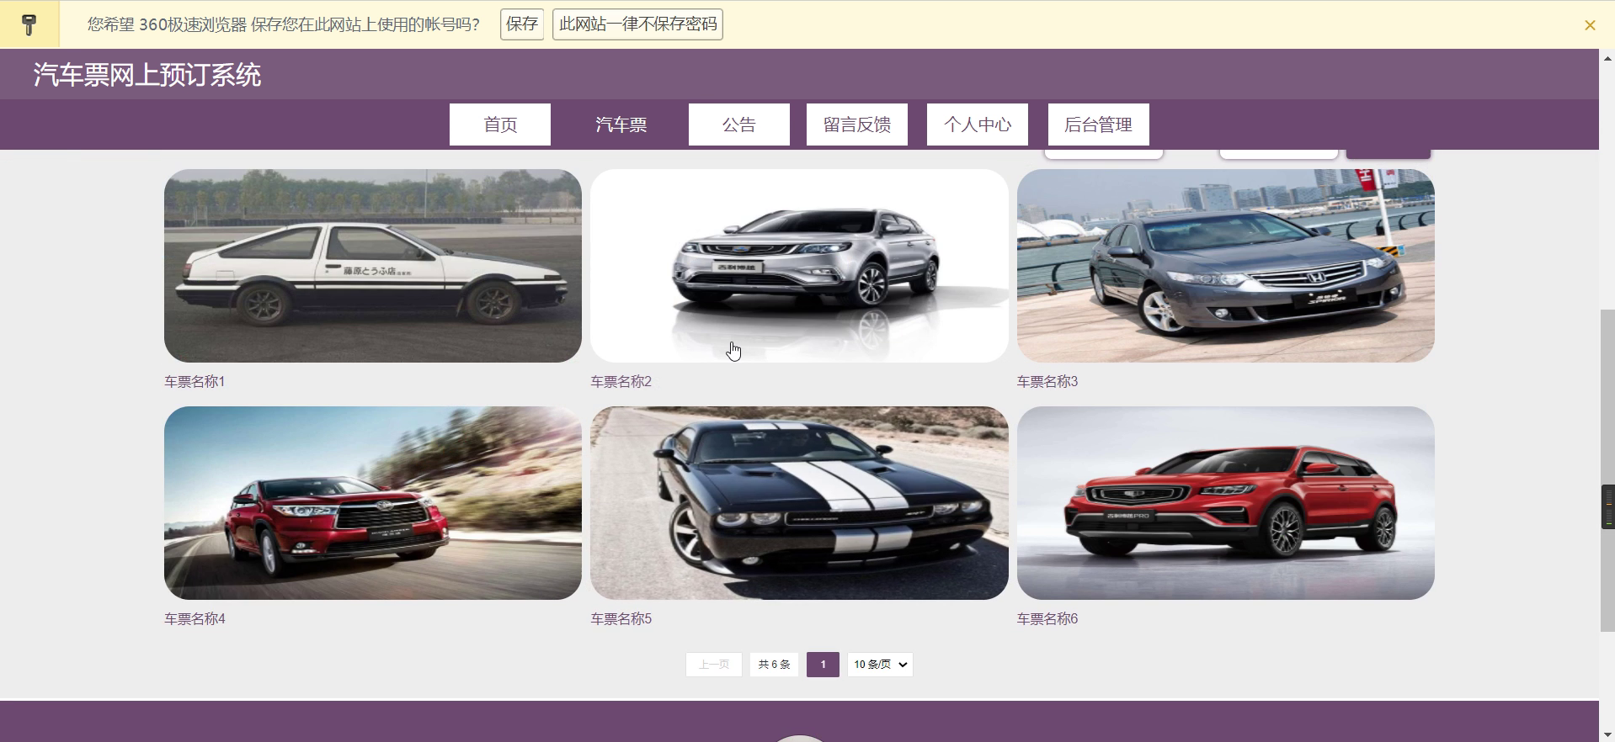Click the scrollbar down arrow
This screenshot has width=1615, height=742.
1607,734
